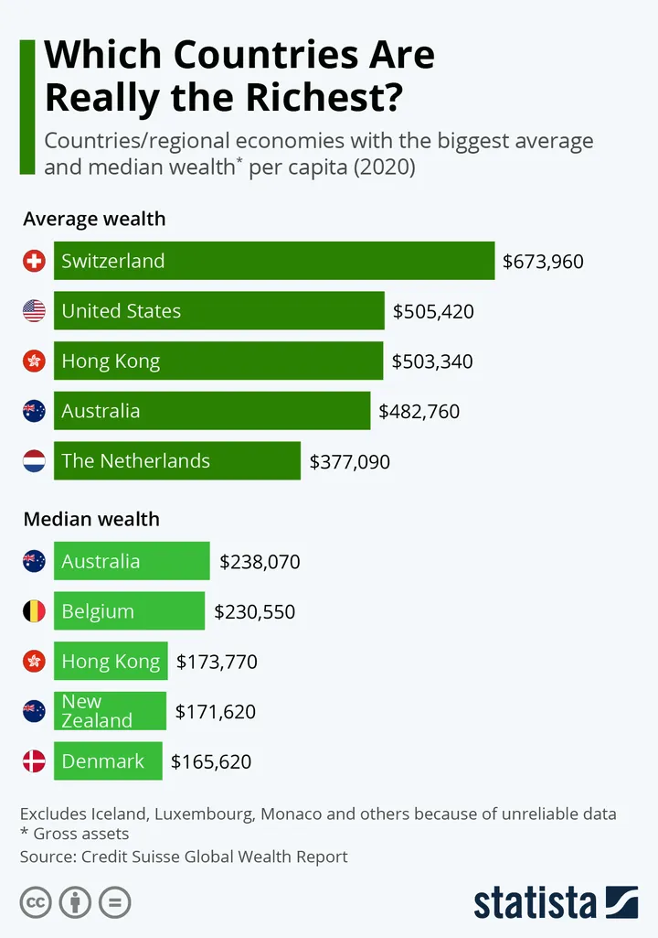Click the $505,420 United States value

(x=433, y=312)
